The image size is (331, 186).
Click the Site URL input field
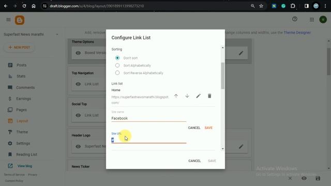coord(149,140)
